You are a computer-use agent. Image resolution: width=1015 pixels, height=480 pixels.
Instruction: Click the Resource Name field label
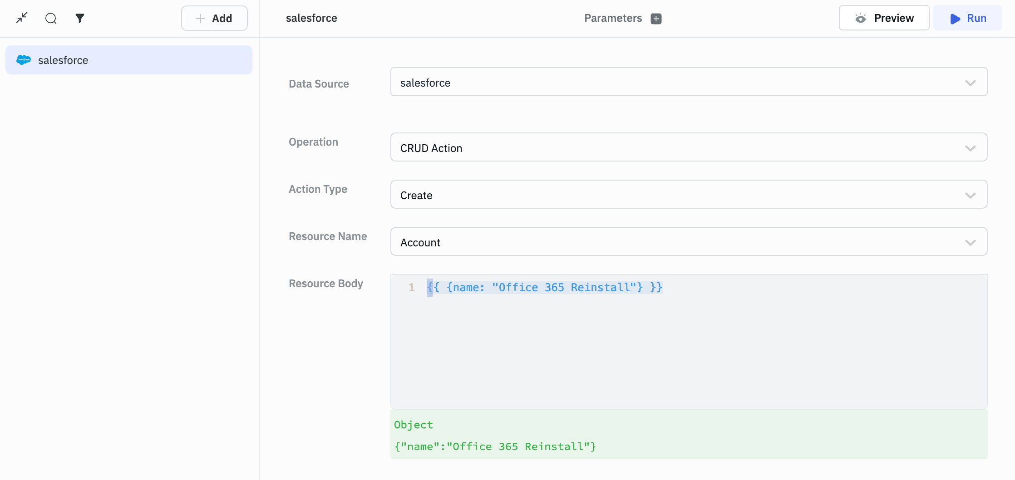pos(328,236)
